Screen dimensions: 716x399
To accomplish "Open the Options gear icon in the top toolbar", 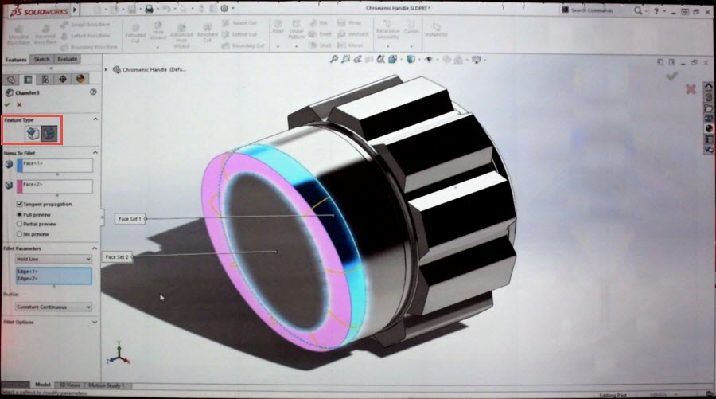I will tap(224, 8).
